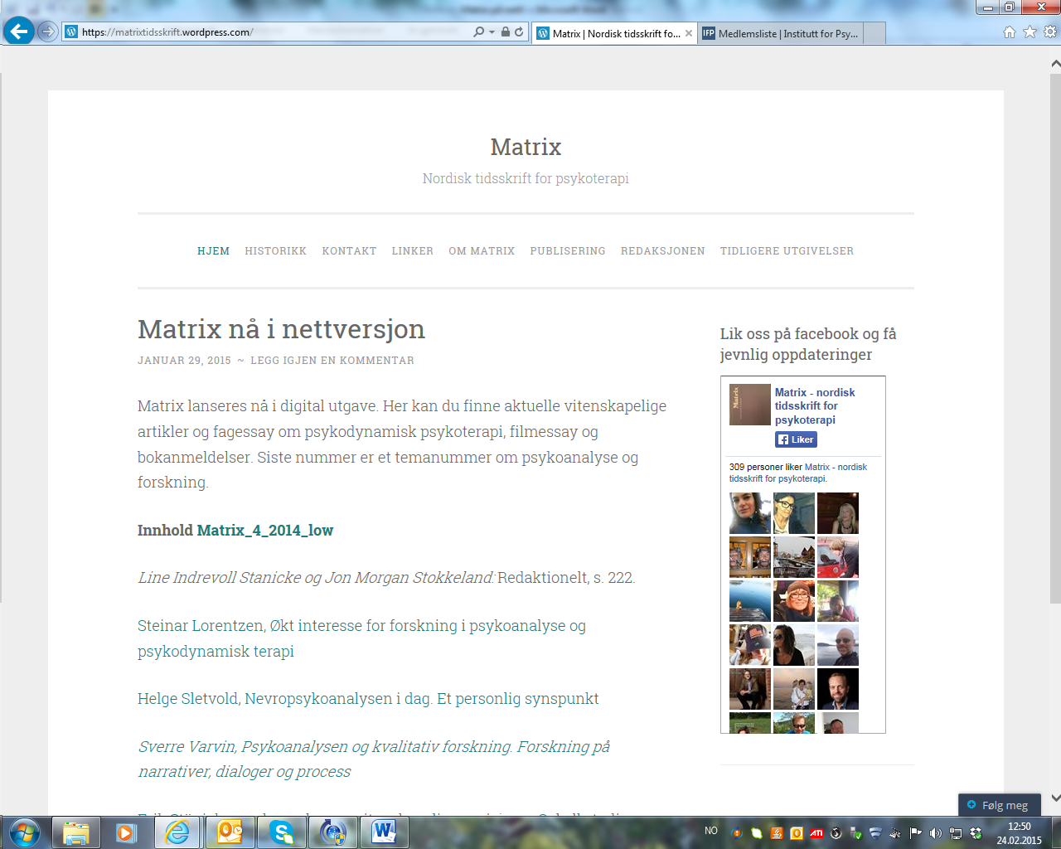Viewport: 1061px width, 849px height.
Task: Open Microsoft Word from taskbar
Action: (x=384, y=832)
